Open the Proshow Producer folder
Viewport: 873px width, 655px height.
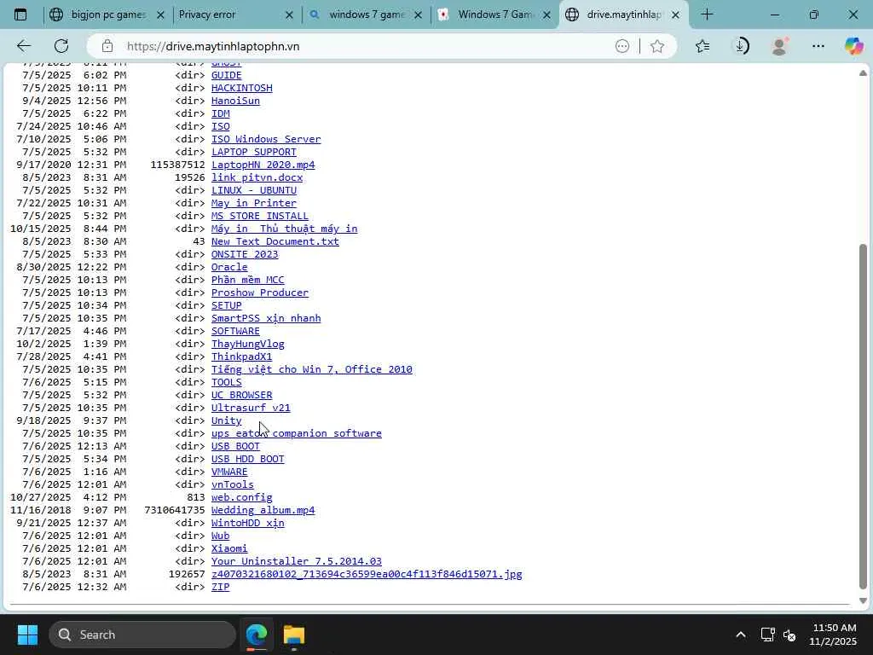pos(259,293)
